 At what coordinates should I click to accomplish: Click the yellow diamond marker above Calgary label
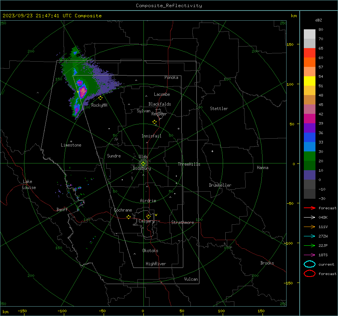click(148, 216)
